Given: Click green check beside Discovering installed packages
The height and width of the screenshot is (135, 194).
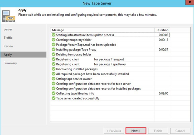Looking at the screenshot, I should pyautogui.click(x=53, y=69).
